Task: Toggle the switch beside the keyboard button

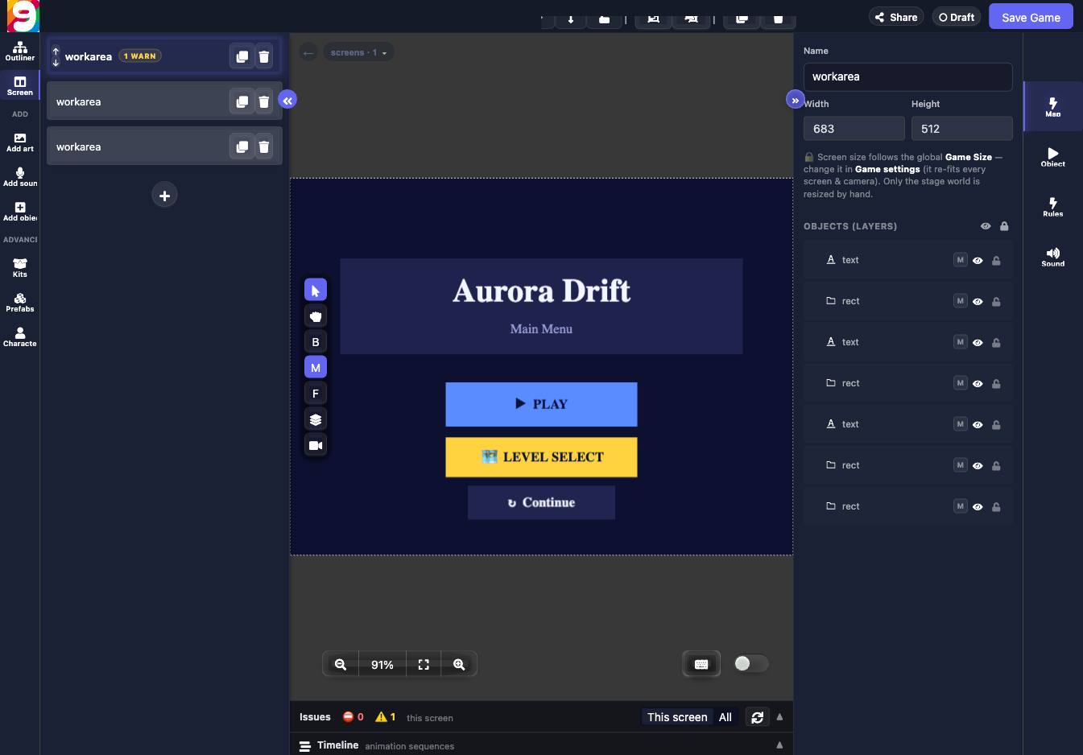Action: [750, 663]
